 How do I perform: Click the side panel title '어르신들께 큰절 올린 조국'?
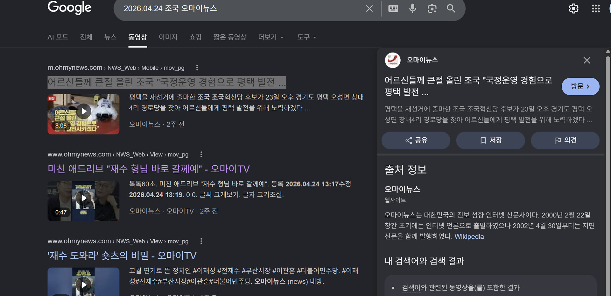coord(468,86)
